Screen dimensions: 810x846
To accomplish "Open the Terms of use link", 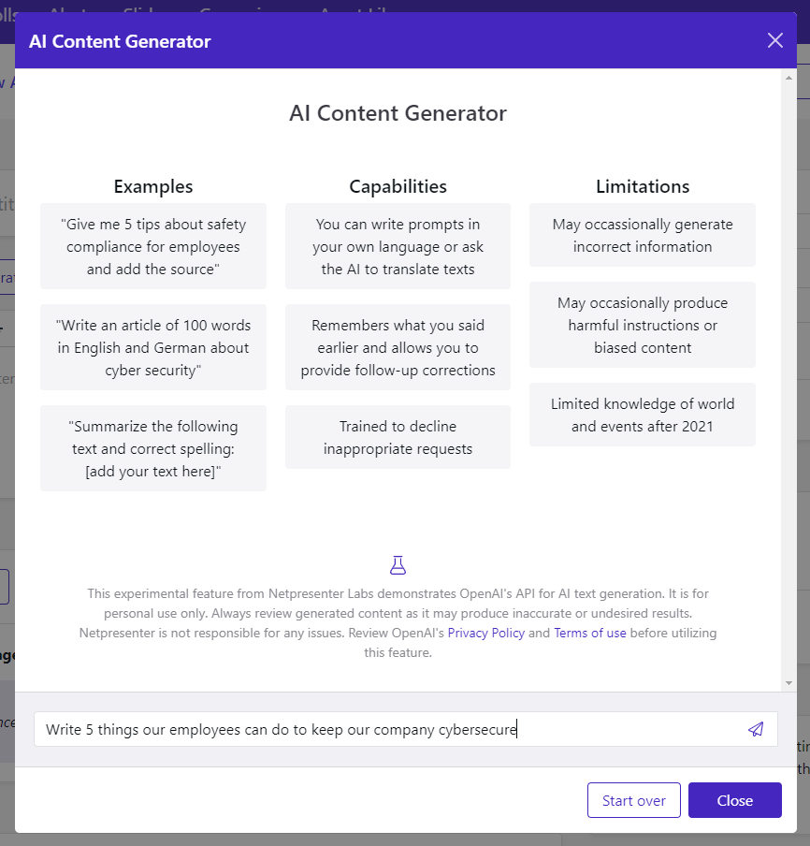I will tap(590, 633).
